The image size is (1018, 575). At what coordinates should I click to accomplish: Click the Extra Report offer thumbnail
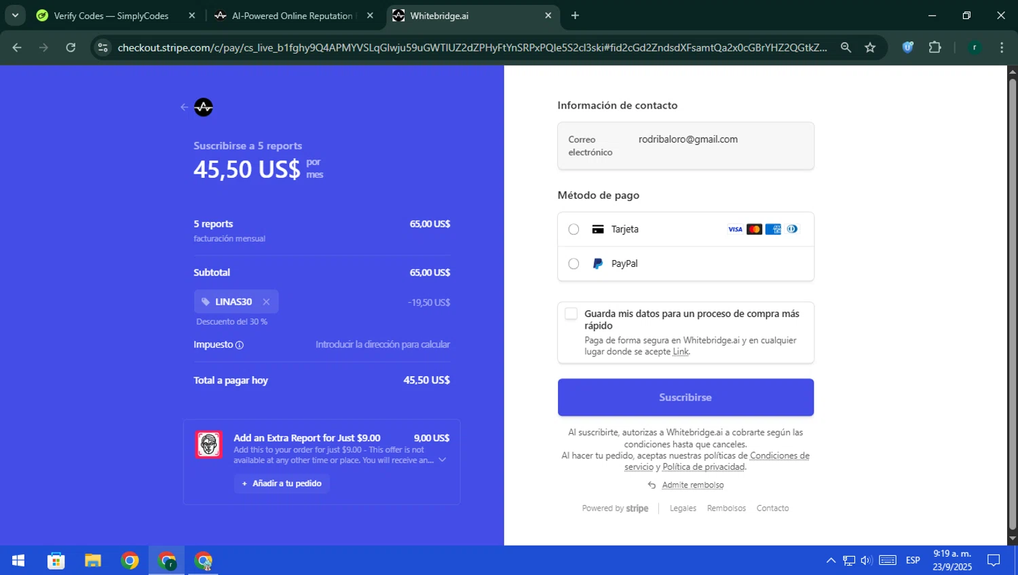[x=208, y=445]
